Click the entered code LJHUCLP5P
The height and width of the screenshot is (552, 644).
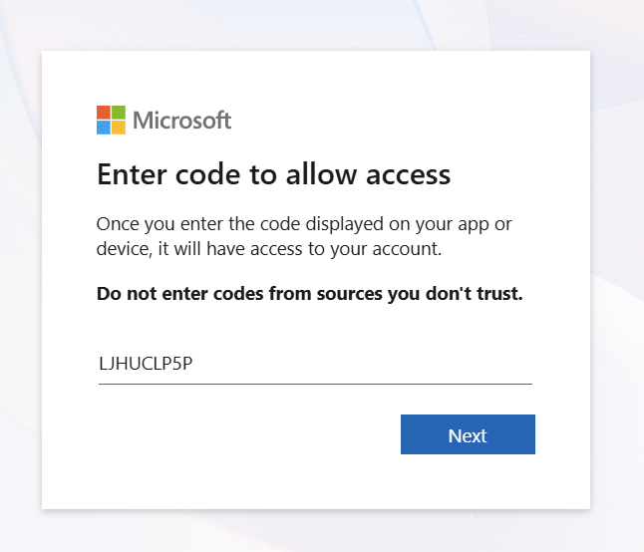click(145, 363)
